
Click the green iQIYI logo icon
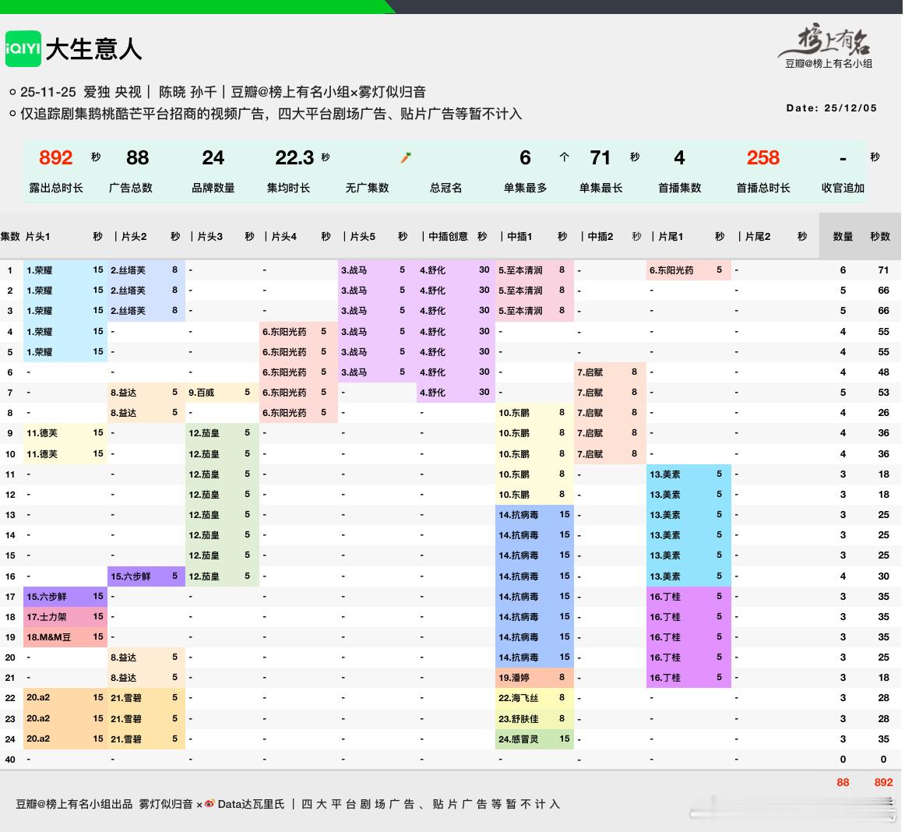click(x=23, y=48)
